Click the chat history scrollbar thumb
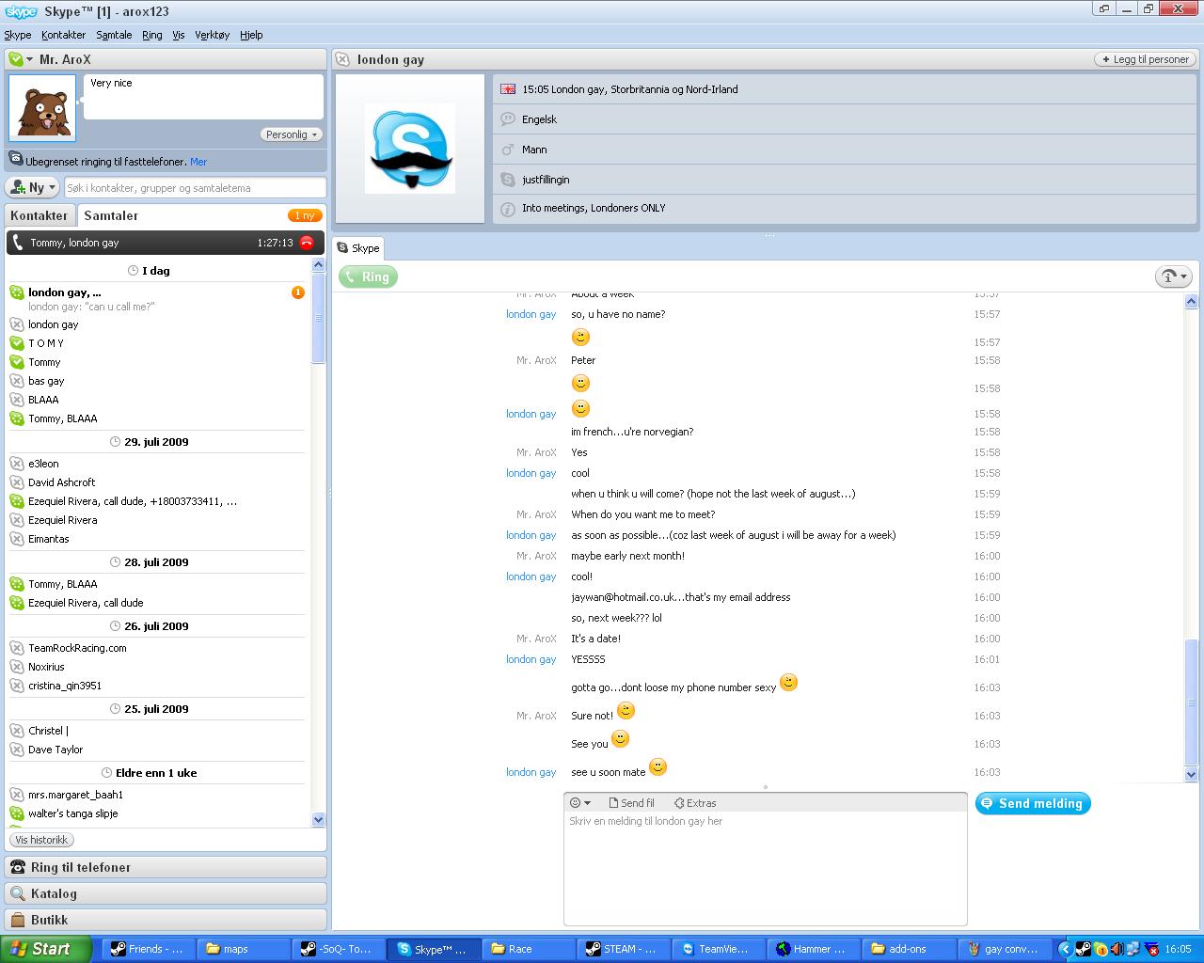This screenshot has width=1204, height=963. 1191,703
